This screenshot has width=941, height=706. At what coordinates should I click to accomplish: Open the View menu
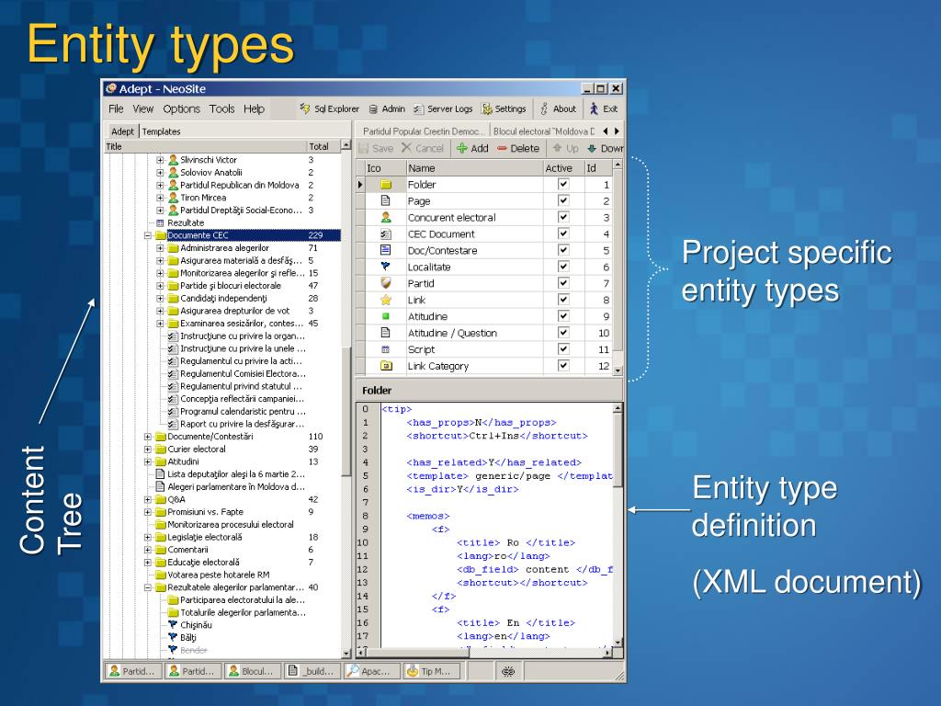pos(142,108)
